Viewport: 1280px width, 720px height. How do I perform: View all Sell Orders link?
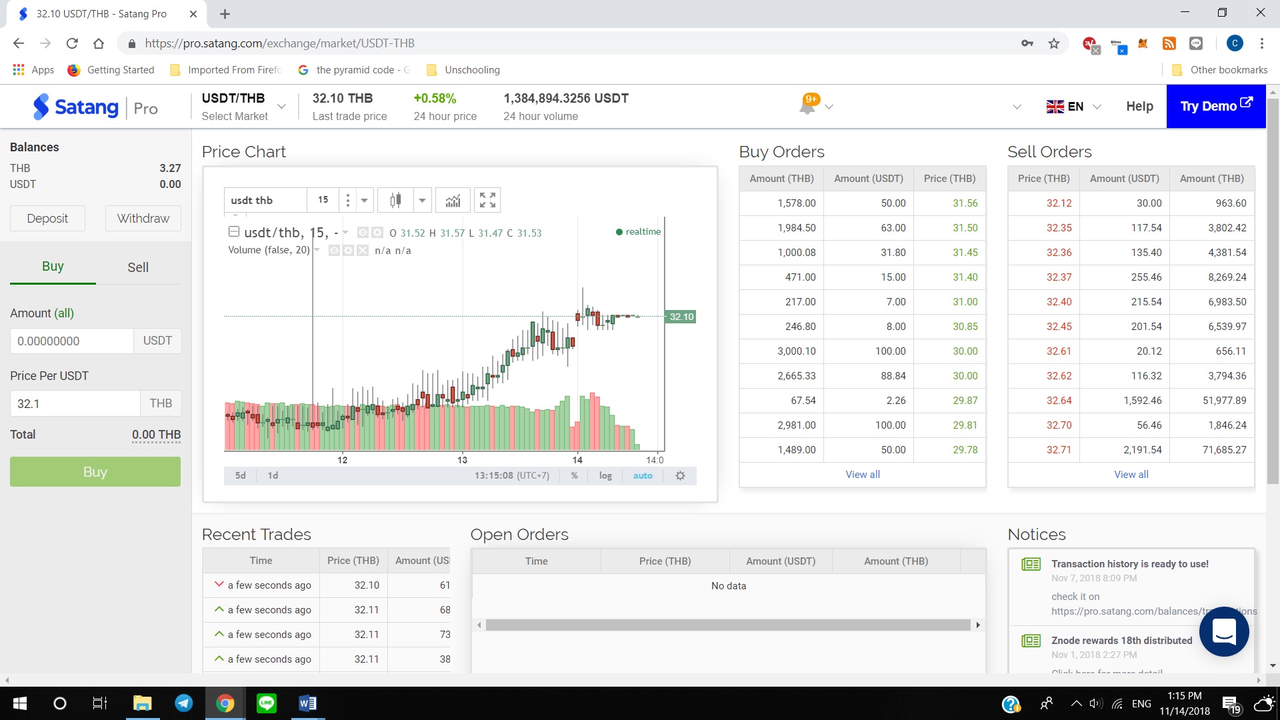pos(1131,475)
